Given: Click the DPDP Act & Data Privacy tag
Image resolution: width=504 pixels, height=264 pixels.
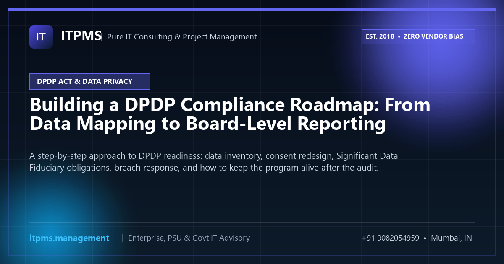Looking at the screenshot, I should (90, 81).
